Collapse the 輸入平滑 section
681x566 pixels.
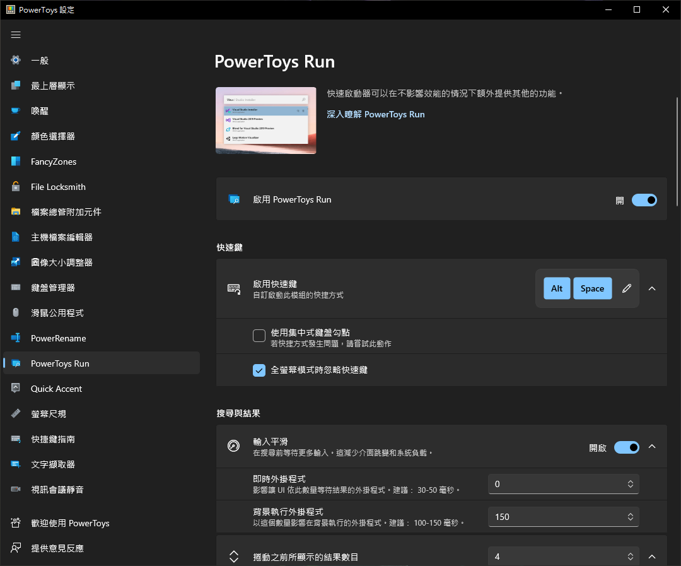pos(651,446)
